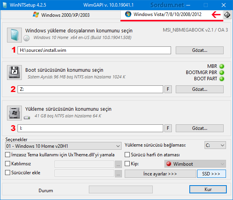
Task: Click Gözat button for boot drive
Action: pos(199,89)
